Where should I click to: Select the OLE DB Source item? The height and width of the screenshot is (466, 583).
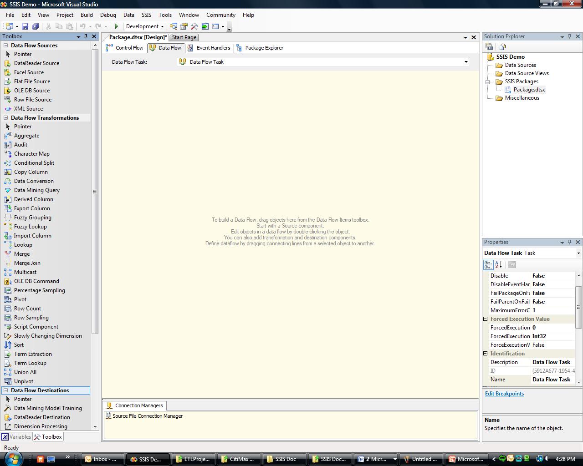[x=31, y=91]
